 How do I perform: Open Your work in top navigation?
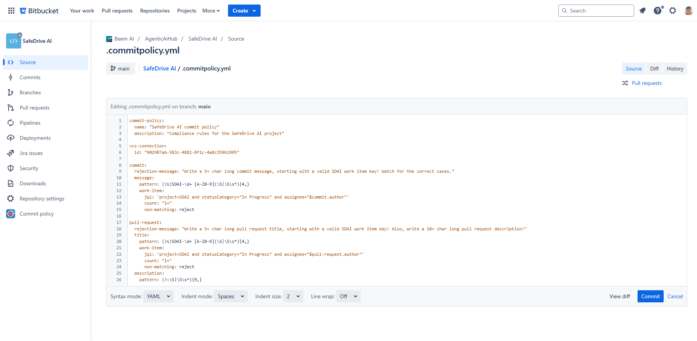click(82, 11)
